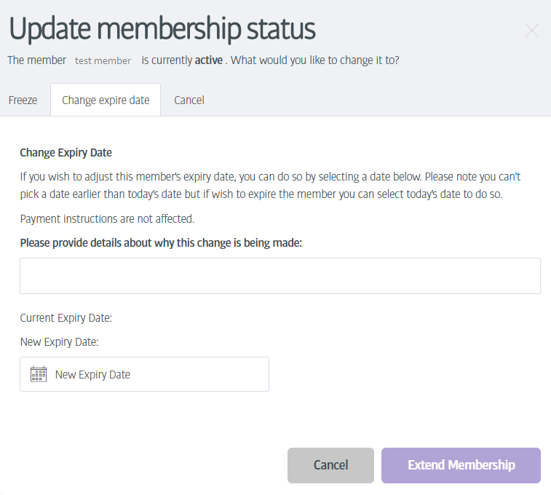Screen dimensions: 551x495
Task: Click the calendar icon for expiry date
Action: pos(39,374)
